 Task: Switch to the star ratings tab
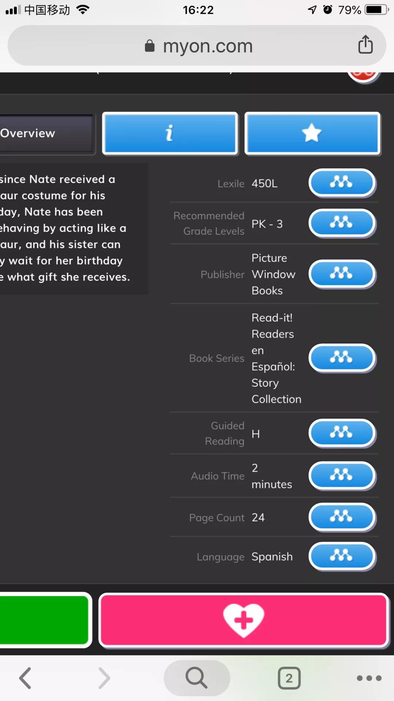[x=313, y=133]
